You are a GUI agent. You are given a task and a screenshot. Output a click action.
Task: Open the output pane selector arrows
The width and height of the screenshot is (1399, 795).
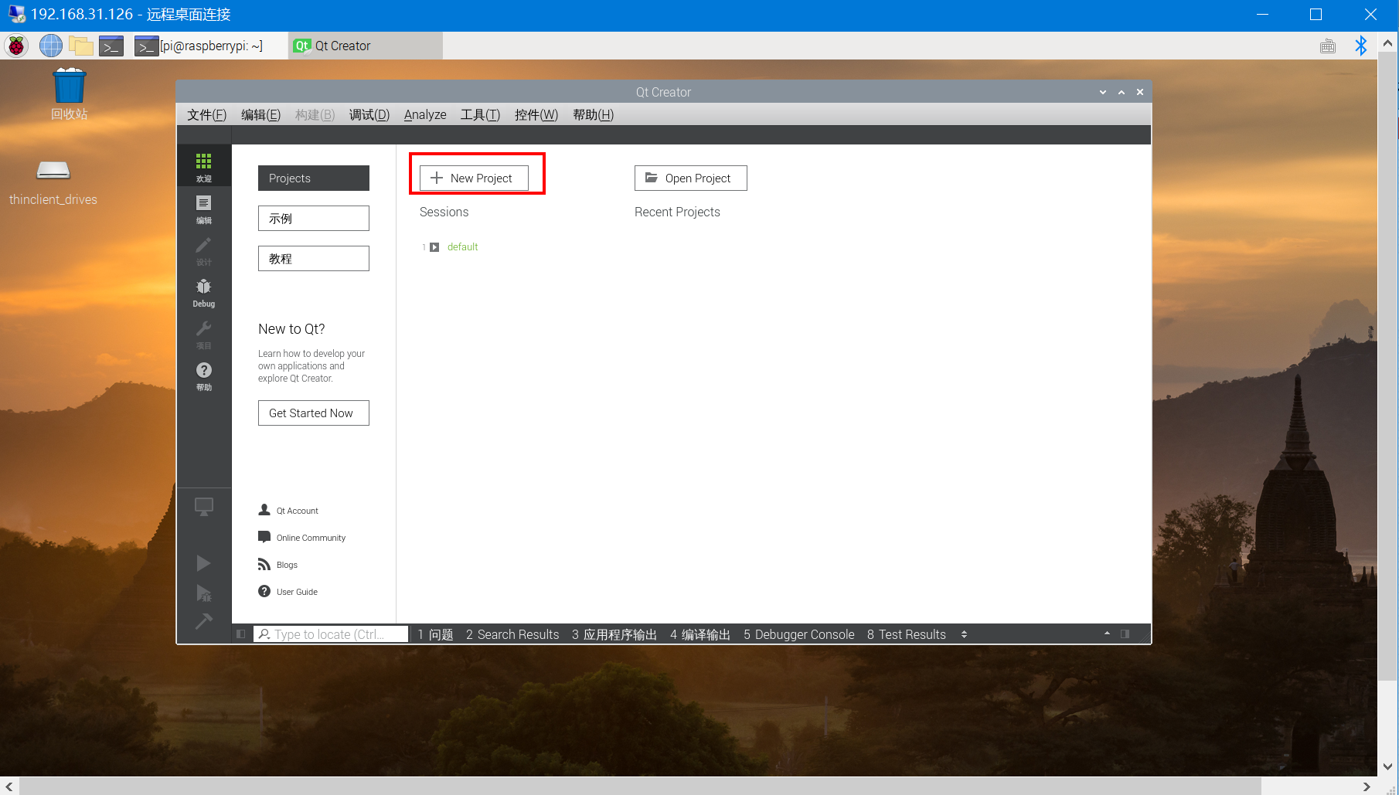coord(964,634)
